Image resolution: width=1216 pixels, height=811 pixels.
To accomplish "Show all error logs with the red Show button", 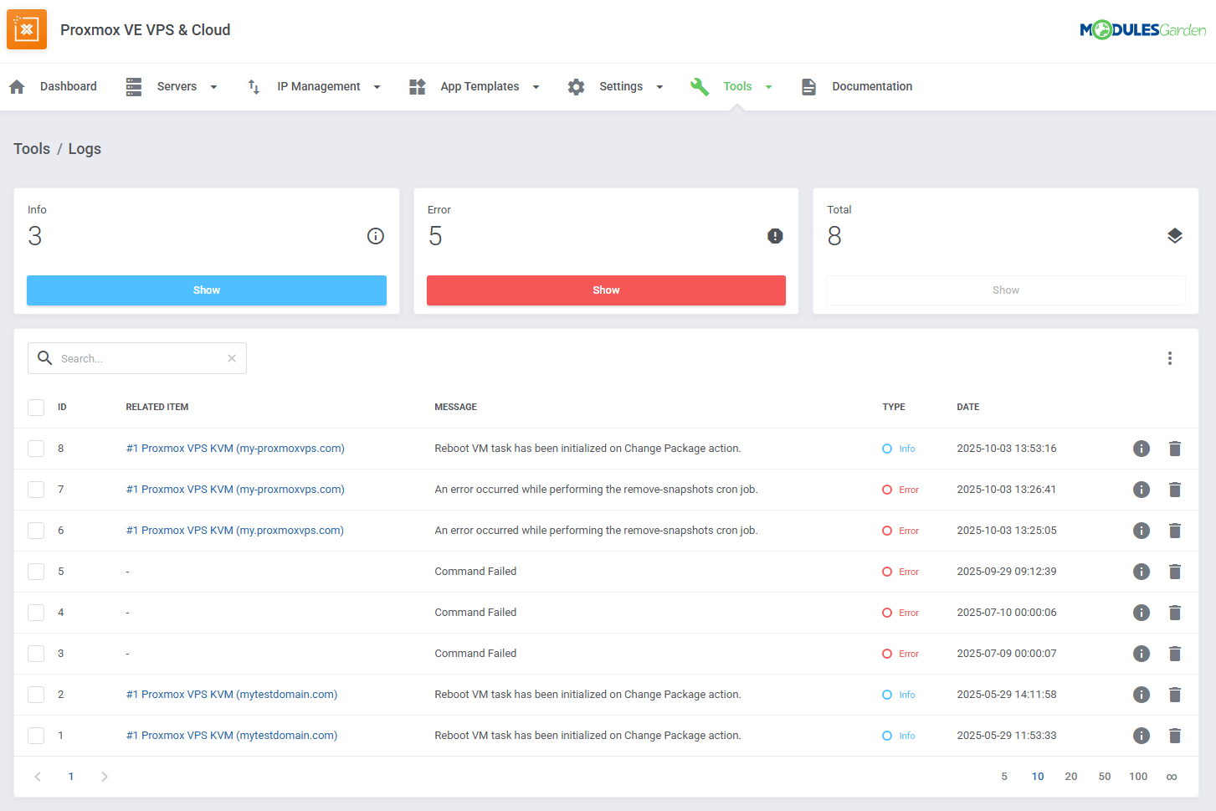I will tap(606, 290).
